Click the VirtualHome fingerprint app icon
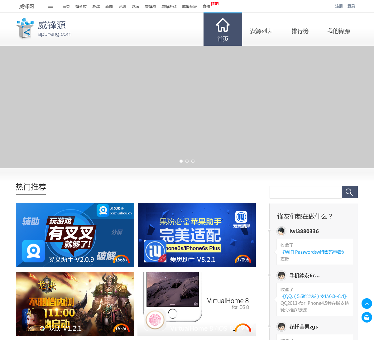This screenshot has height=340, width=374. [x=155, y=320]
